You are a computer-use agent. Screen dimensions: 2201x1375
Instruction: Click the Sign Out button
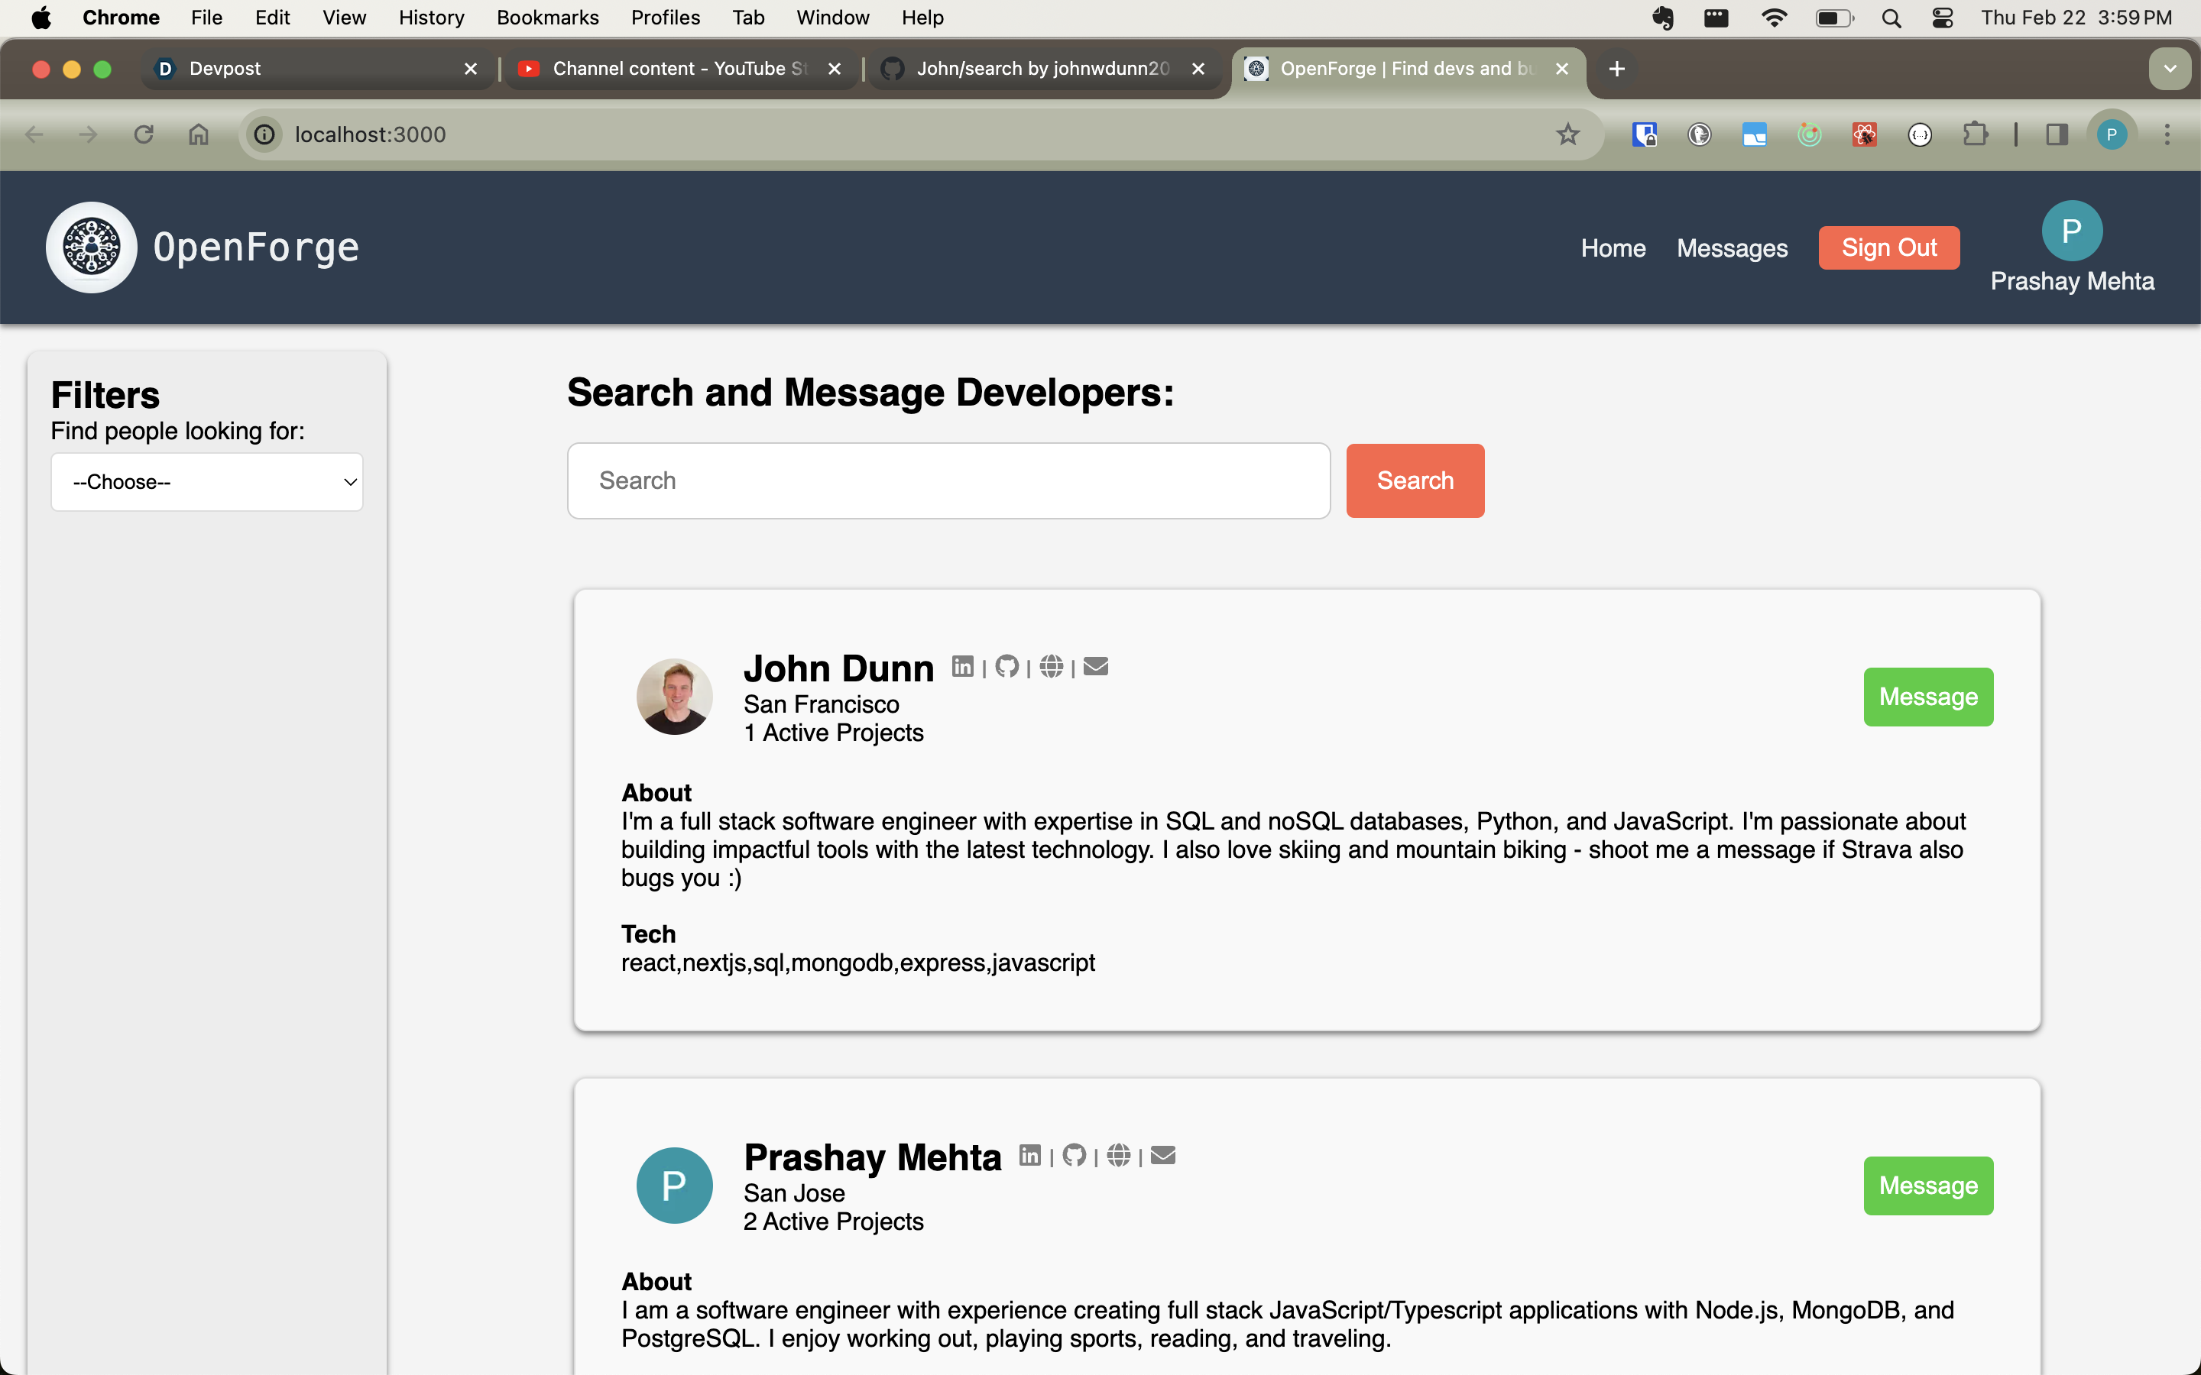point(1888,248)
